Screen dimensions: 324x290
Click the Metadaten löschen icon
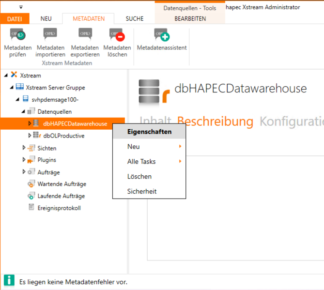coord(117,34)
